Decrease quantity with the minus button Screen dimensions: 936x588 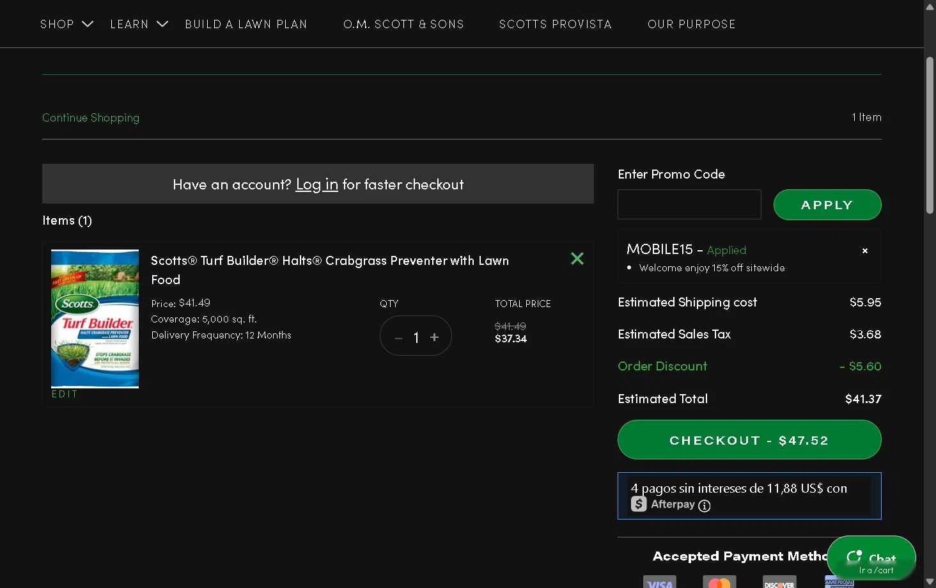[x=398, y=337]
